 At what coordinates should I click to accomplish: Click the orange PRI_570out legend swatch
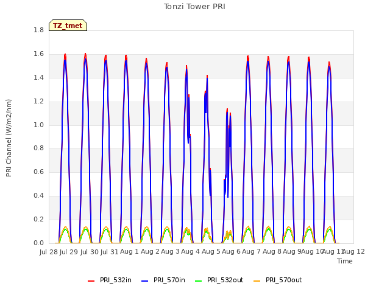click(257, 280)
